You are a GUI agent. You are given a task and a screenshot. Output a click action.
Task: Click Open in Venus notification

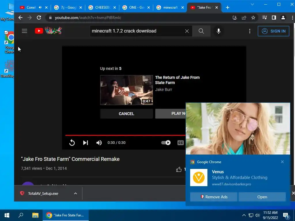[262, 197]
